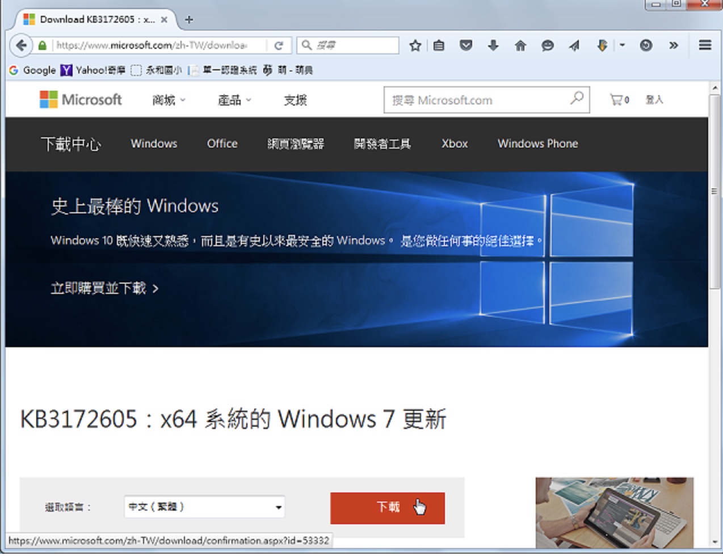Focus the Firefox URL address bar
Viewport: 723px width, 556px height.
(x=152, y=45)
